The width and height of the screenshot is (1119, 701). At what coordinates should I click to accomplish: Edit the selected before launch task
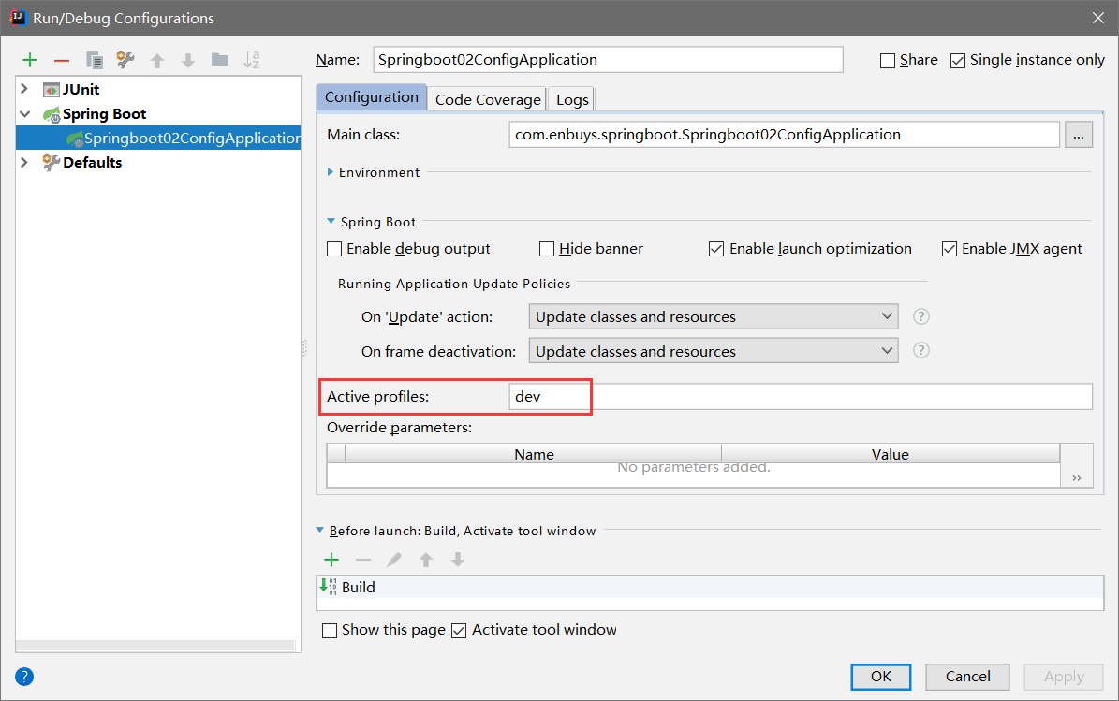tap(394, 560)
